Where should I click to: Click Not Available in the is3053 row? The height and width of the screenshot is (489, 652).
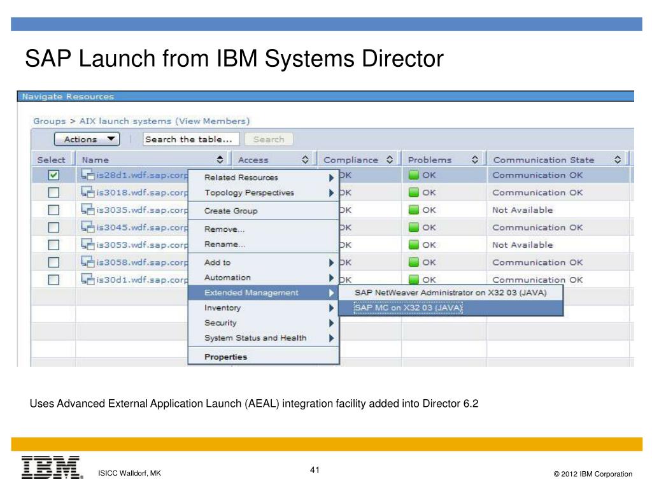tap(523, 245)
